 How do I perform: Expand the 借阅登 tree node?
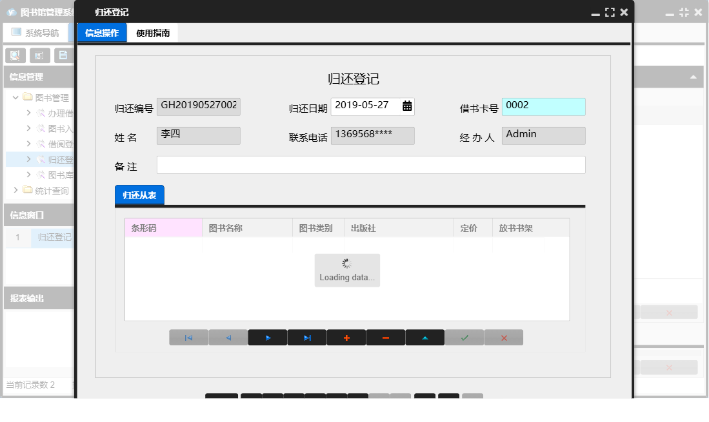coord(29,144)
